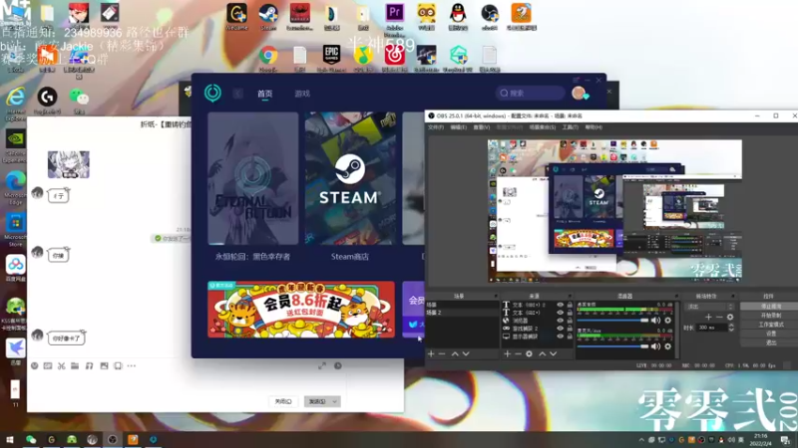The image size is (798, 448).
Task: Move selected source up with the chevron in OBS
Action: point(543,353)
